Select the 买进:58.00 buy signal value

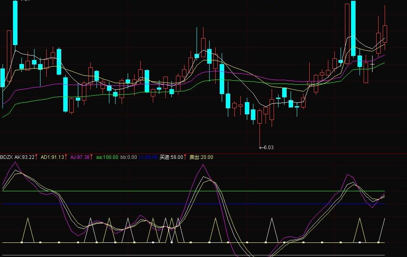click(171, 157)
